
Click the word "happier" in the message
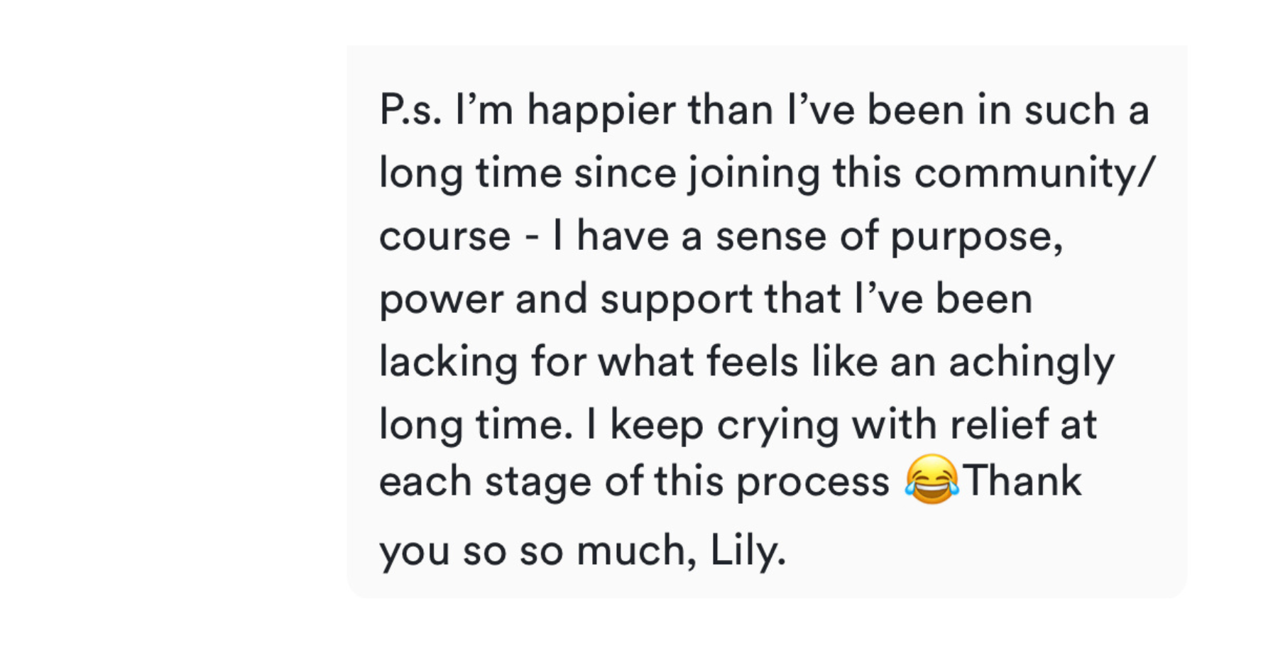click(601, 112)
